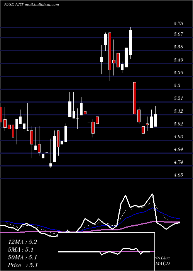Click the Price : 5.1 readout
The image size is (193, 271).
click(x=22, y=265)
